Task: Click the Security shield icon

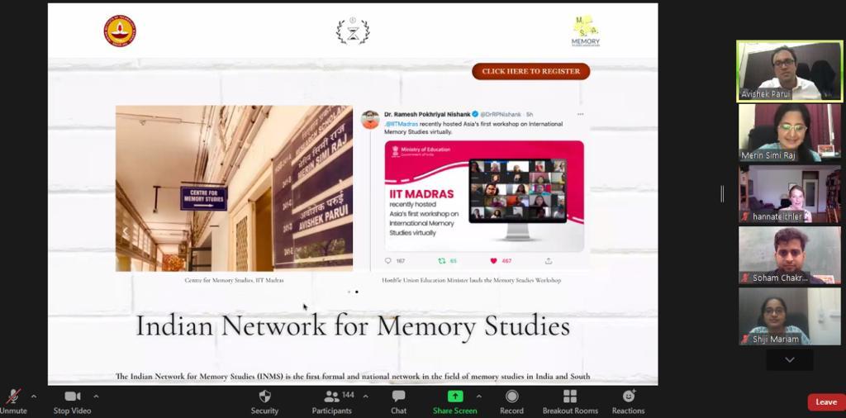Action: [x=264, y=397]
